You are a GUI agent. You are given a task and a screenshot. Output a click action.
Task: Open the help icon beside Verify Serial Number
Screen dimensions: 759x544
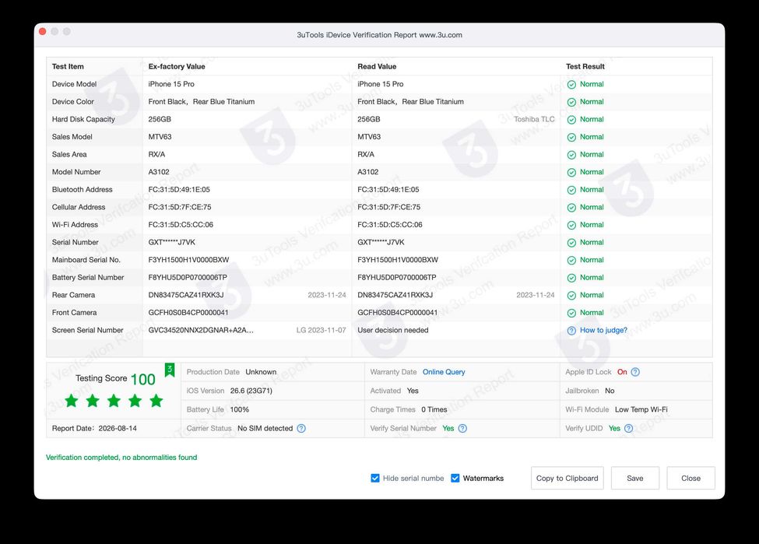coord(462,428)
